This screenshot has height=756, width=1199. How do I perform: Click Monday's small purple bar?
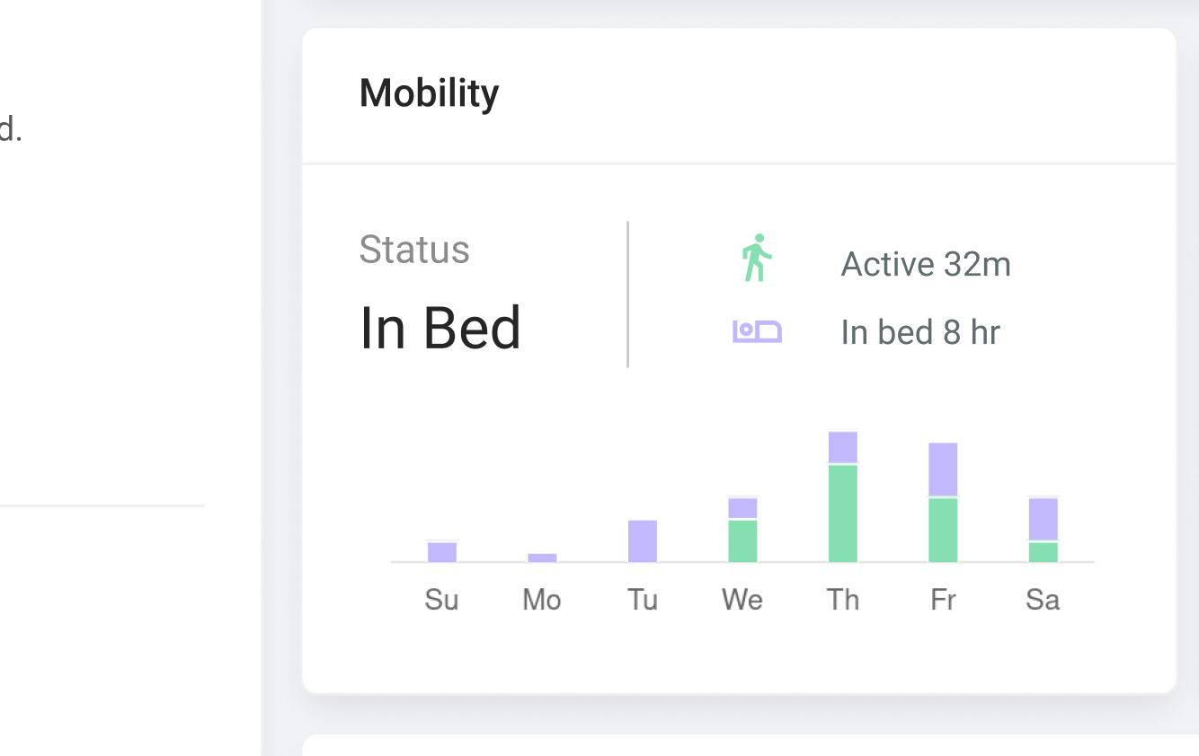[542, 558]
